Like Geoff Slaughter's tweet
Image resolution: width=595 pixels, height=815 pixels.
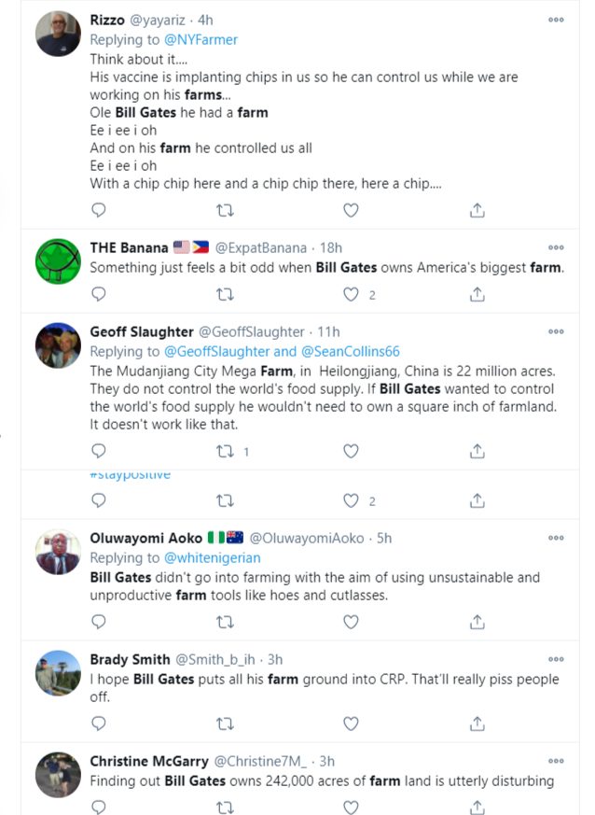tap(351, 452)
